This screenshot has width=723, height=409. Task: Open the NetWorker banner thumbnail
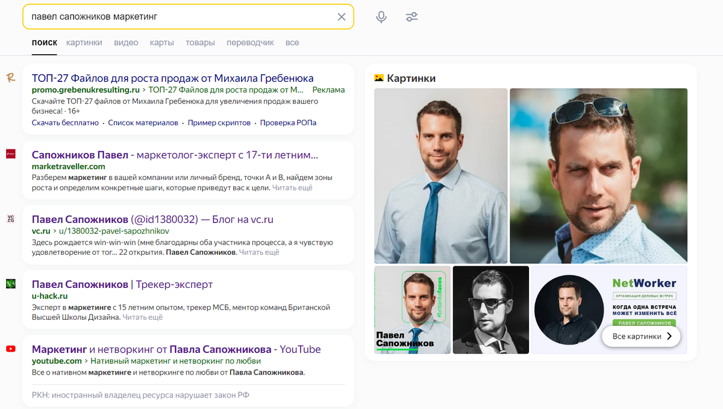609,310
